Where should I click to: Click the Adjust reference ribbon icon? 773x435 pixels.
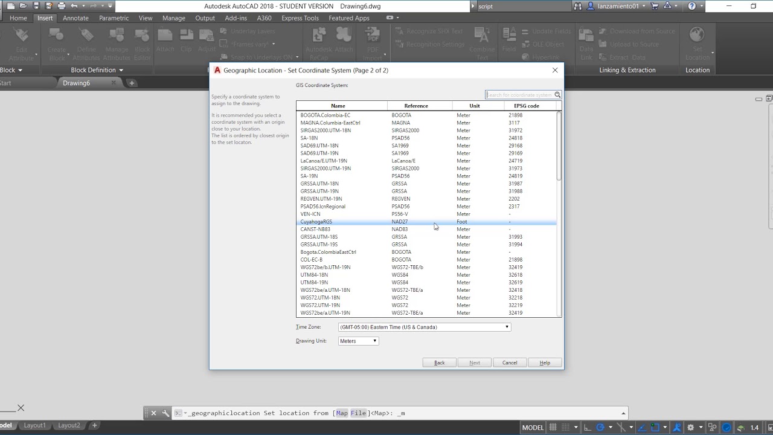pos(207,36)
